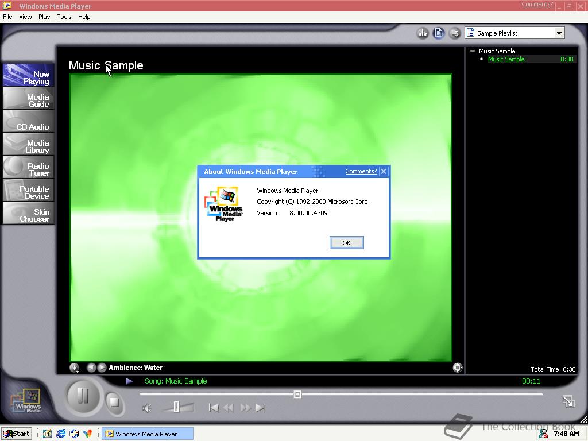Select next visualization arrow
Image resolution: width=588 pixels, height=441 pixels.
click(x=102, y=367)
